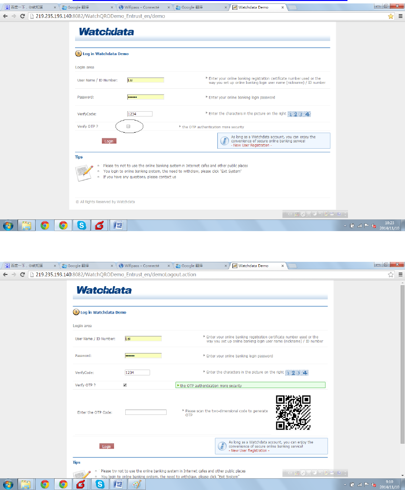This screenshot has height=490, width=405.
Task: Click User Name field on upper page
Action: [146, 80]
